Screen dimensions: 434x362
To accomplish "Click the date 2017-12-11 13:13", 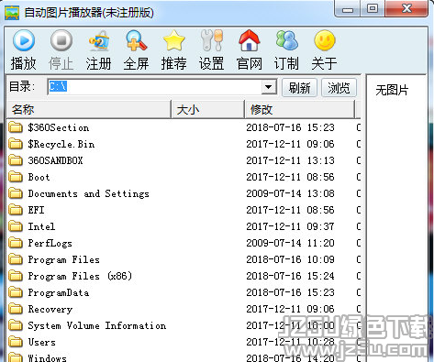I will pyautogui.click(x=290, y=160).
